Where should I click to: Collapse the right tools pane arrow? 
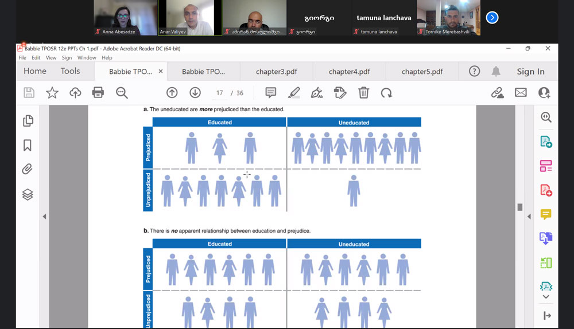tap(529, 217)
